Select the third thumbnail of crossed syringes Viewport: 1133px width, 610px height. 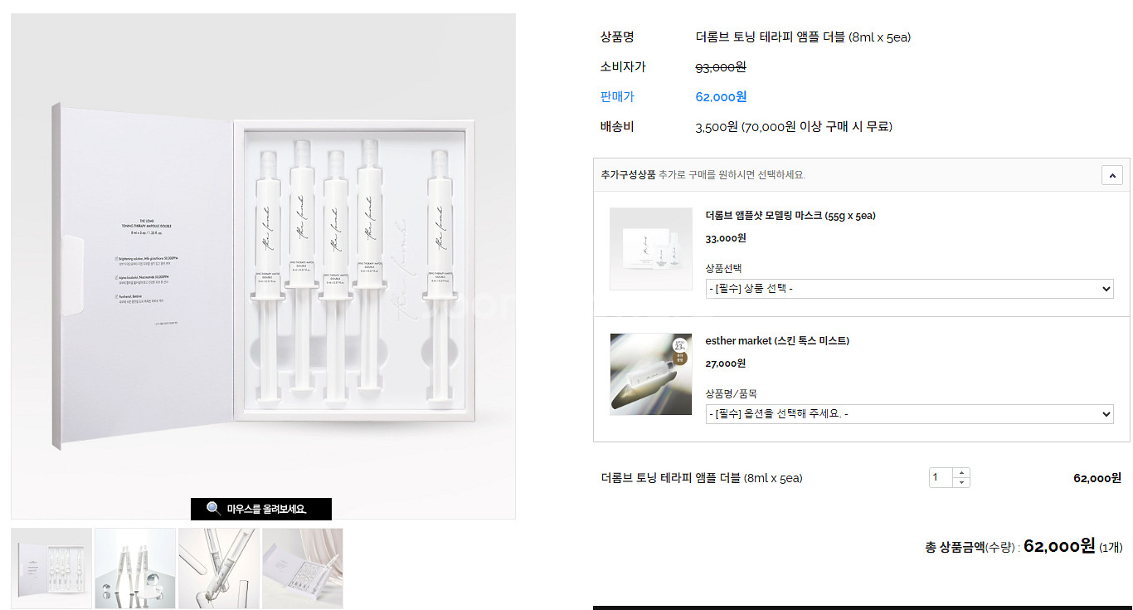coord(219,569)
